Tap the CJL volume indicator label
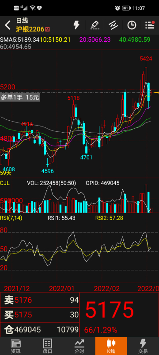 (x=5, y=183)
